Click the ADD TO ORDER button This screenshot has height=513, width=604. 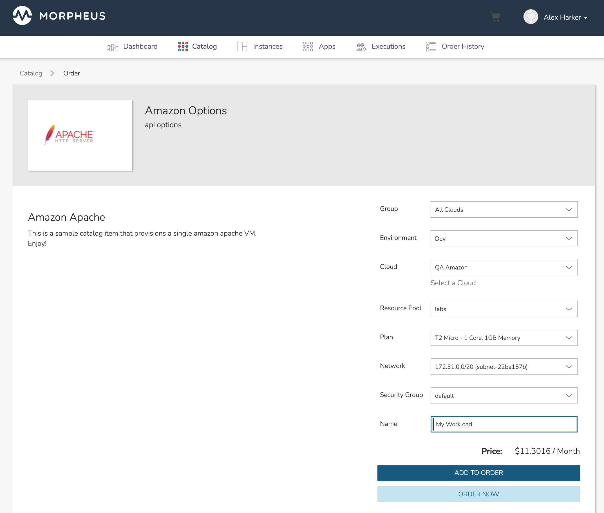tap(478, 472)
